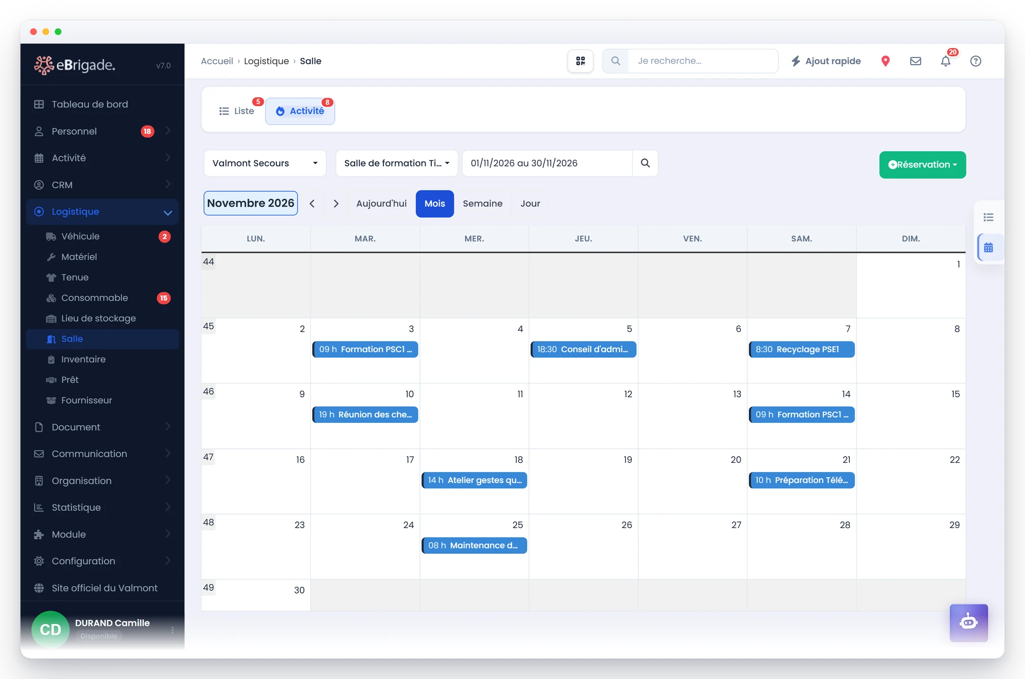Open the chatbot assistant icon
The image size is (1025, 679).
tap(969, 623)
